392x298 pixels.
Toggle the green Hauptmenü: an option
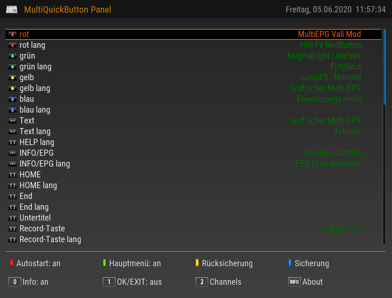point(132,263)
